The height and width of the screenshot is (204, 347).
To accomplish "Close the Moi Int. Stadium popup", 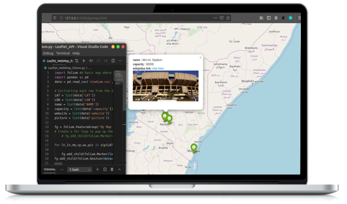I will click(200, 58).
